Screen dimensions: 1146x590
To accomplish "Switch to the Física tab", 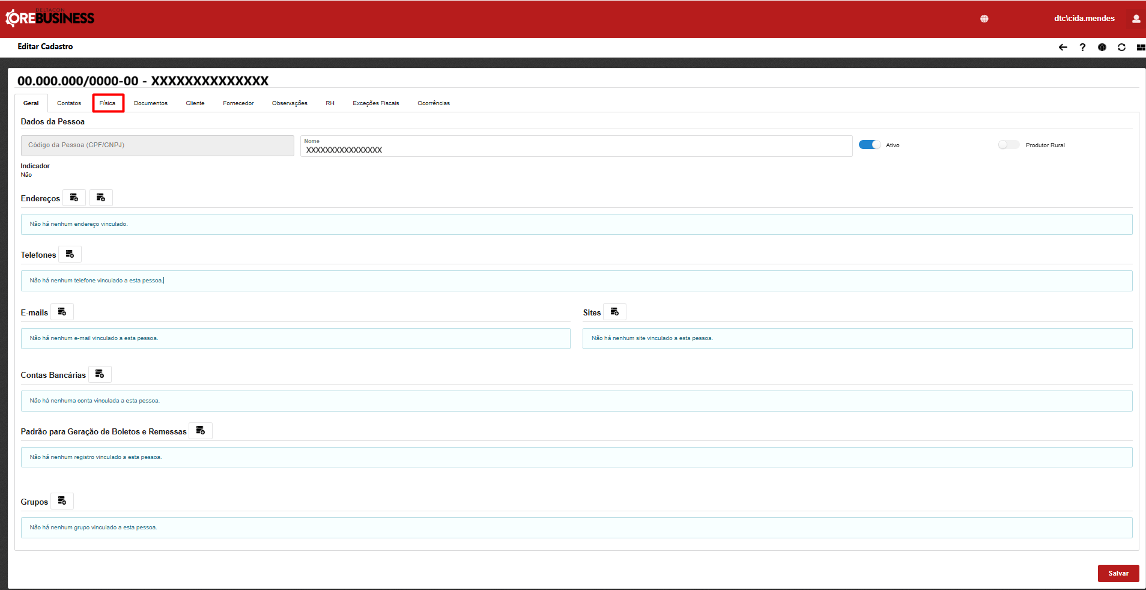I will pyautogui.click(x=108, y=103).
